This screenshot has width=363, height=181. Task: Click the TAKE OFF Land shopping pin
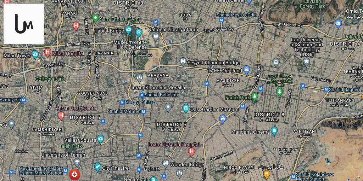pyautogui.click(x=247, y=70)
